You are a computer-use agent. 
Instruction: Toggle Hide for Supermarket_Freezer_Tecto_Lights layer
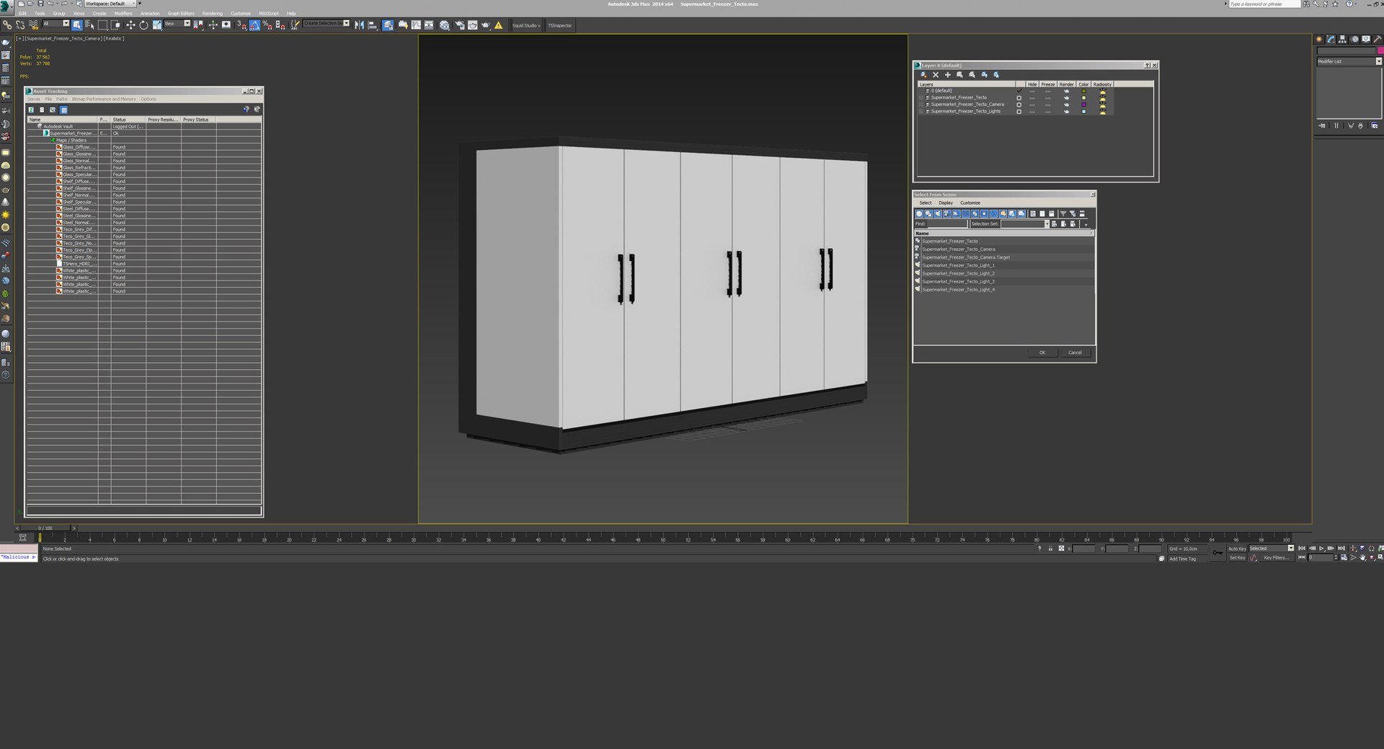pyautogui.click(x=1032, y=112)
